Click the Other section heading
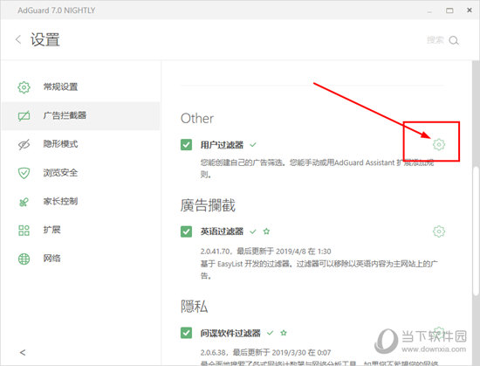Viewport: 480px width, 366px height. point(197,119)
